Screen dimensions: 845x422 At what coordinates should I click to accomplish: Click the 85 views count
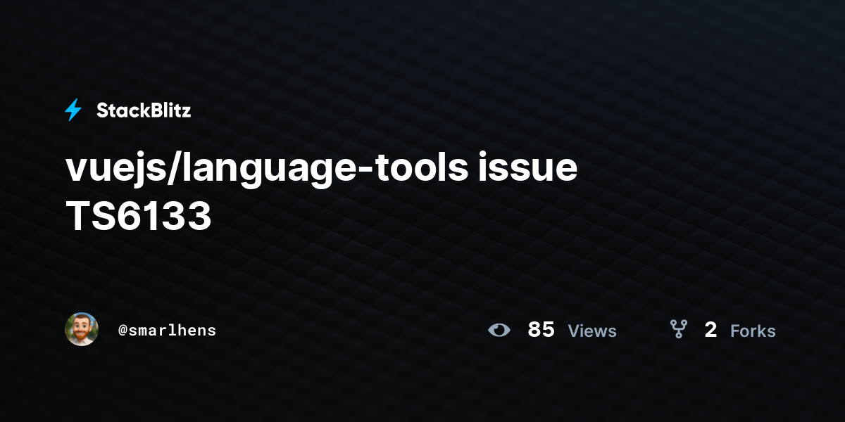(x=541, y=330)
